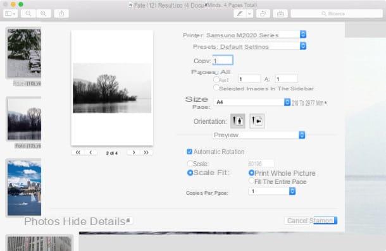
Task: Select the building facade thumbnail at bottom
Action: (x=39, y=243)
